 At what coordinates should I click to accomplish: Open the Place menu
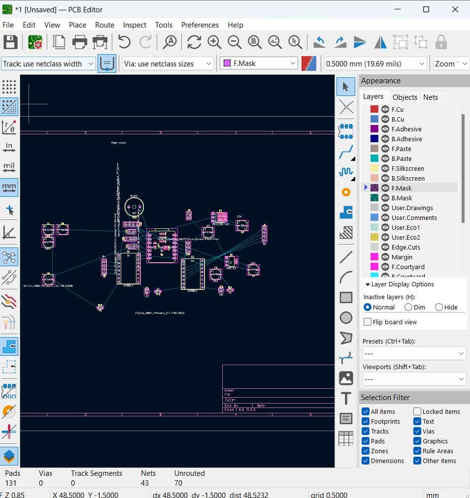click(x=77, y=25)
